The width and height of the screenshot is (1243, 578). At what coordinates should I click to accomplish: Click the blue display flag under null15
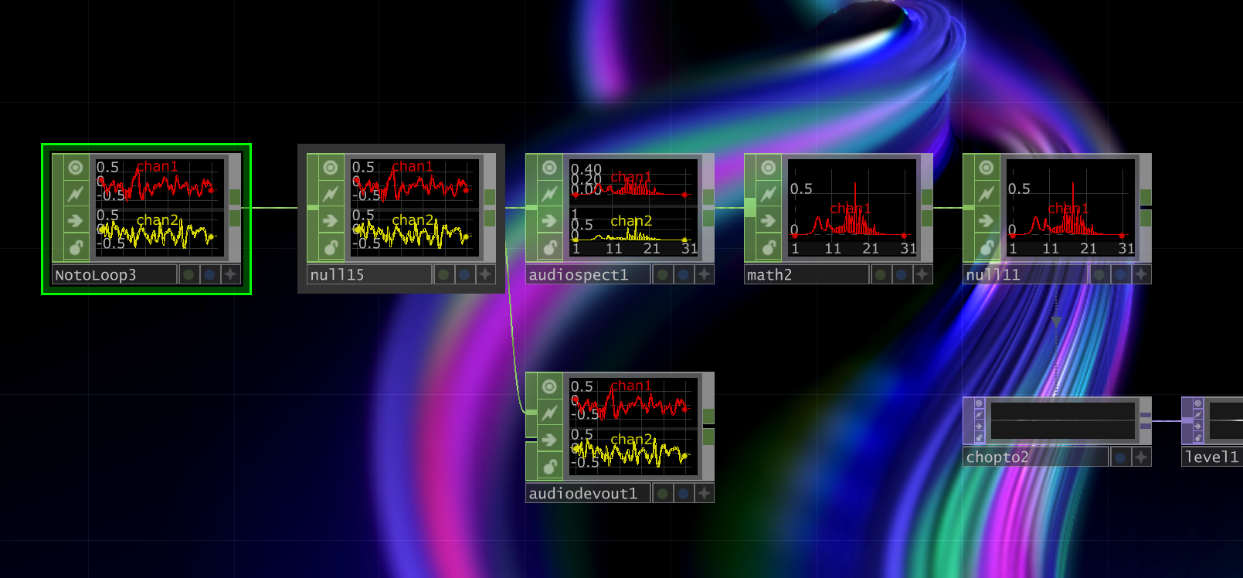coord(464,274)
